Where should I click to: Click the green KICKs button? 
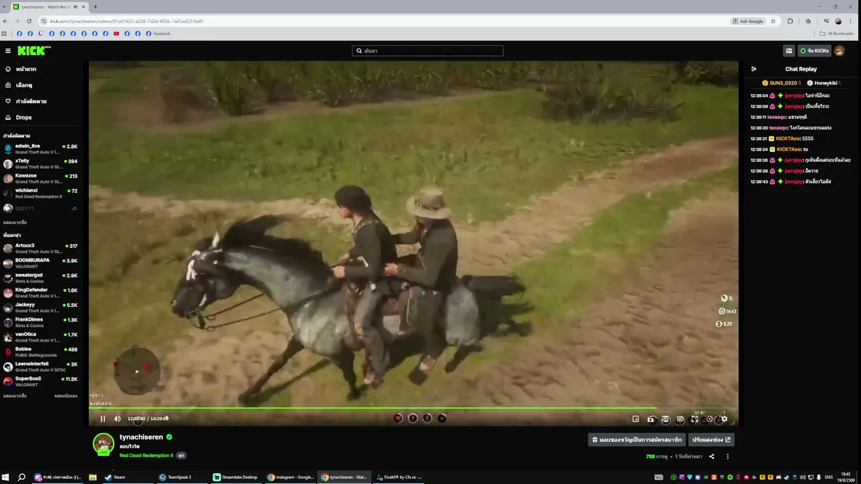tap(814, 50)
